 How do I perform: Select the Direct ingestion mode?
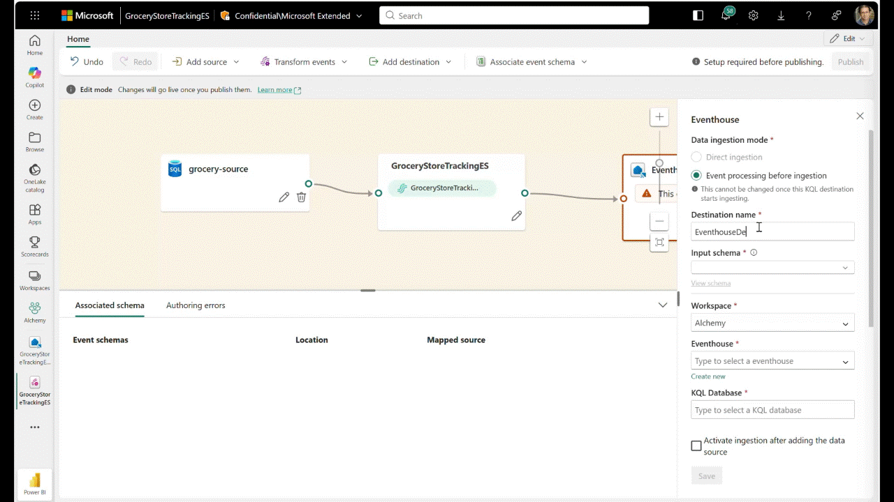tap(696, 157)
